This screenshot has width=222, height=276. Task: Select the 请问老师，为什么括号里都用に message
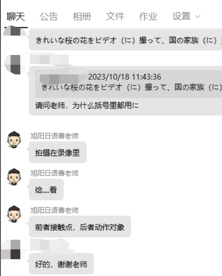click(87, 106)
